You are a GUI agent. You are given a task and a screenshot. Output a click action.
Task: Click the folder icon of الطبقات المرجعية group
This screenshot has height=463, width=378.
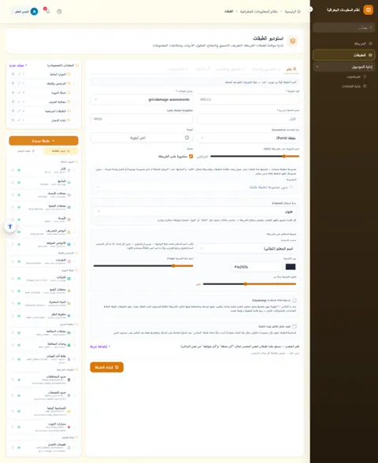69,111
